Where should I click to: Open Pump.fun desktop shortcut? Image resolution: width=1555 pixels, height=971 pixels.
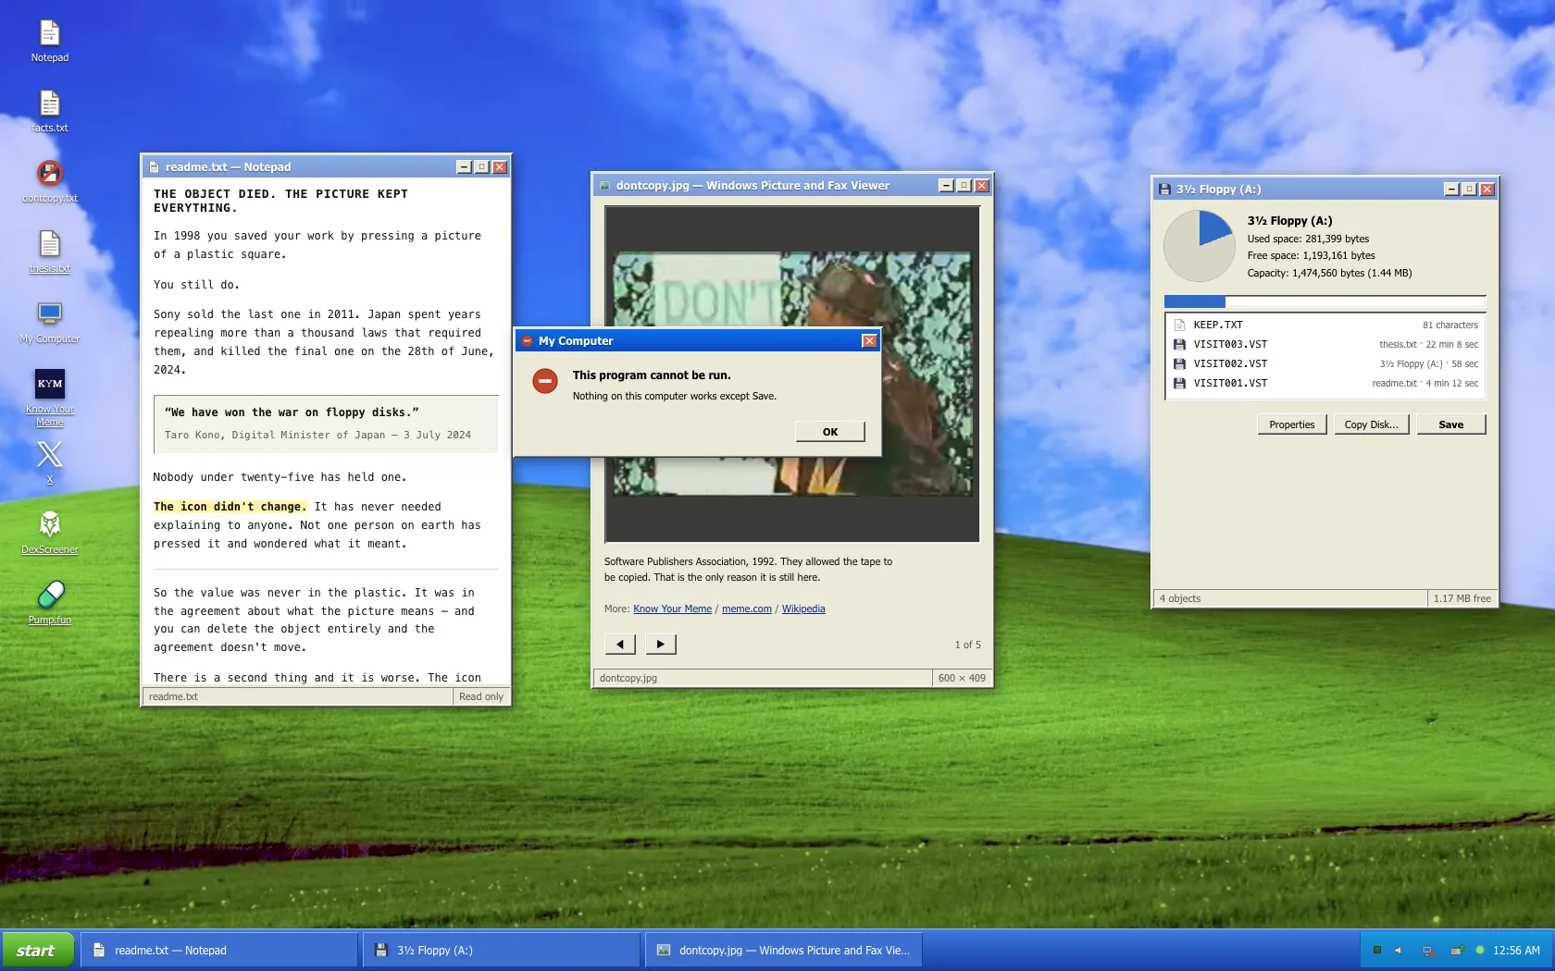(50, 604)
